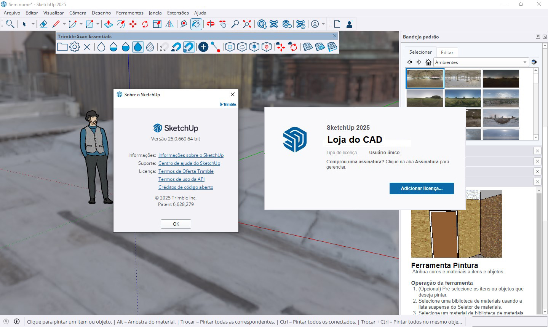This screenshot has height=327, width=548.
Task: Open the Extensões menu
Action: 178,13
